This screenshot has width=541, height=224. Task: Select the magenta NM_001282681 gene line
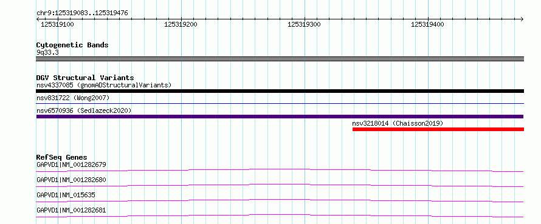(x=280, y=216)
